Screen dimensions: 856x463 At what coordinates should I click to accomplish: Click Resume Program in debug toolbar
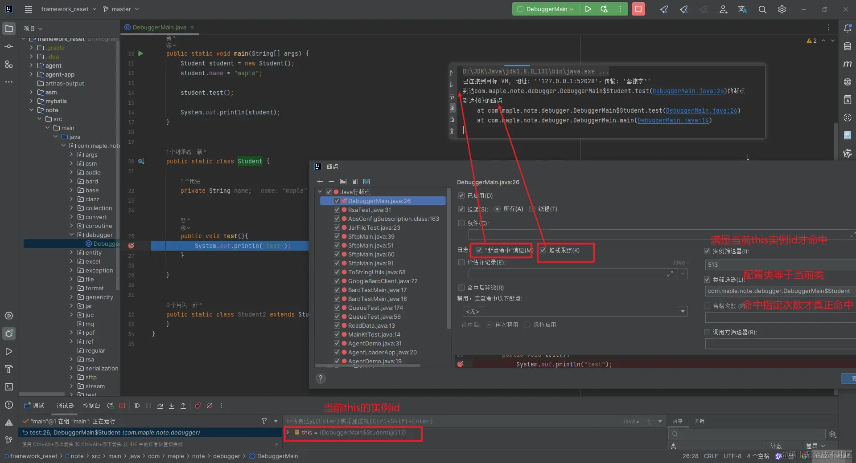(x=137, y=406)
